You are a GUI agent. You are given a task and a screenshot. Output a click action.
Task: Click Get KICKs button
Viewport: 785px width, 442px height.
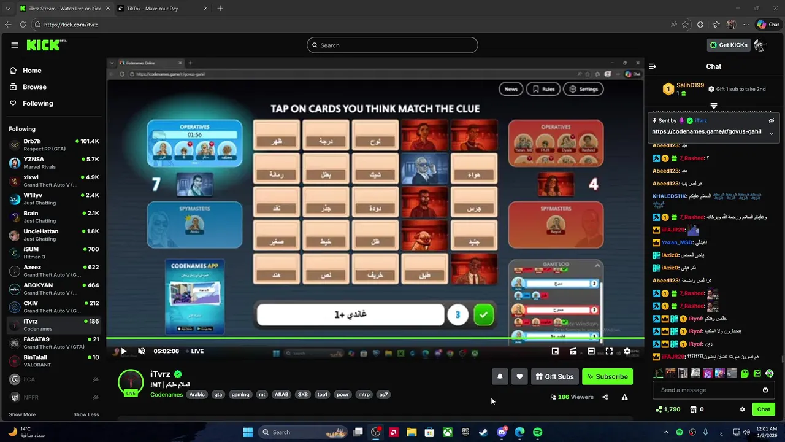(728, 45)
